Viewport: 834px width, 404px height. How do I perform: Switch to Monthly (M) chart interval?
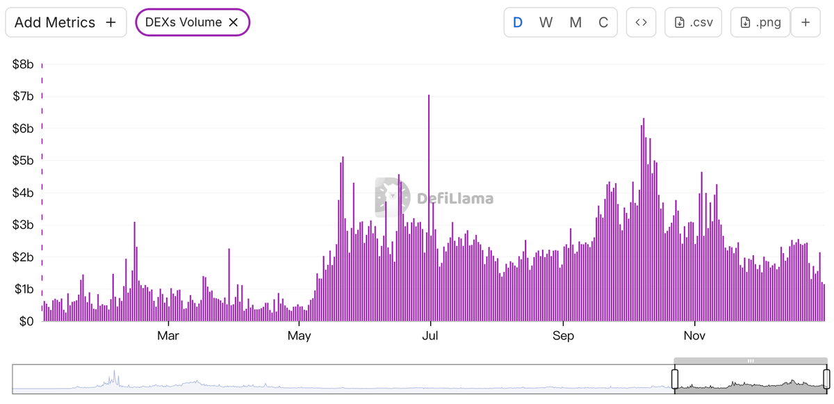575,22
